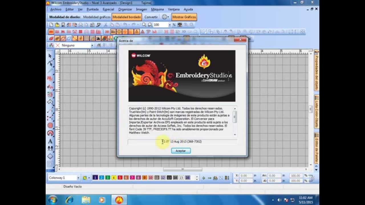Screen dimensions: 365x205
Task: Click the X position input field
Action: click(x=246, y=176)
